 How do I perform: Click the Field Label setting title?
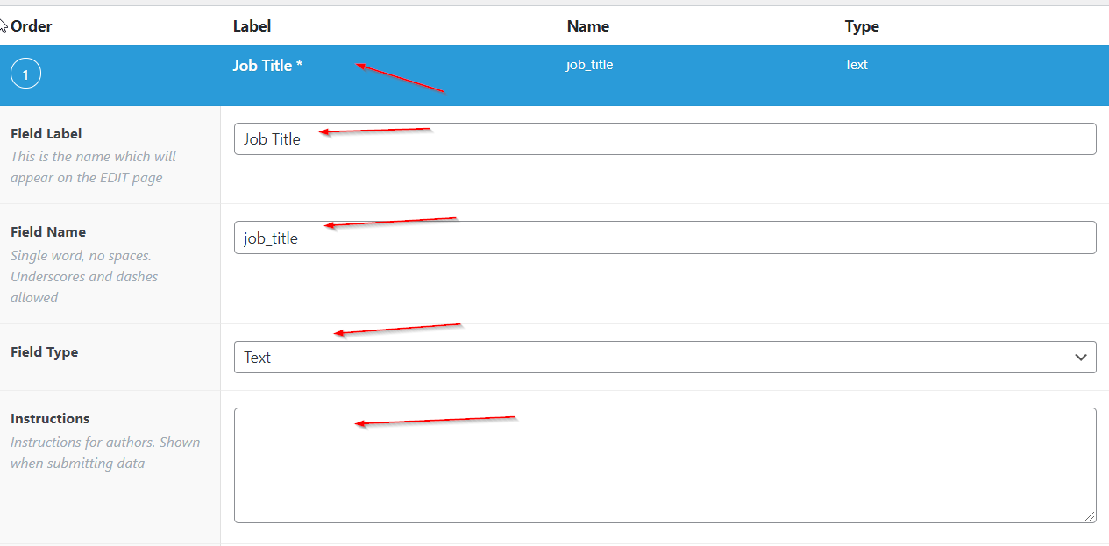point(46,134)
